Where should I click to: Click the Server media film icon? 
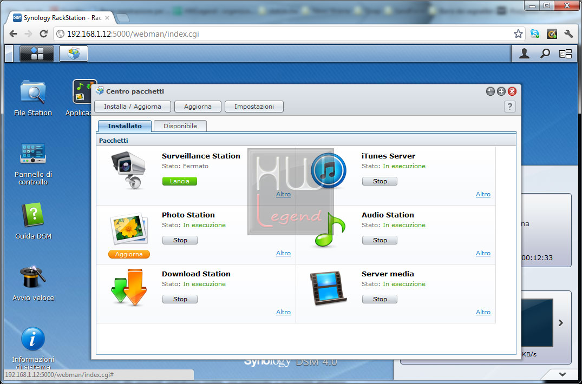329,288
